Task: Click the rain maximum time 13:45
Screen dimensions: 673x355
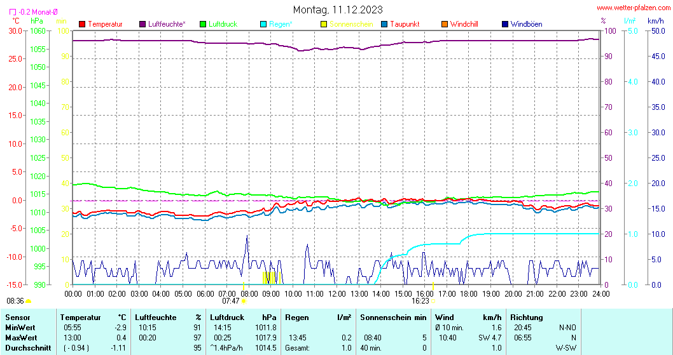Action: 298,338
